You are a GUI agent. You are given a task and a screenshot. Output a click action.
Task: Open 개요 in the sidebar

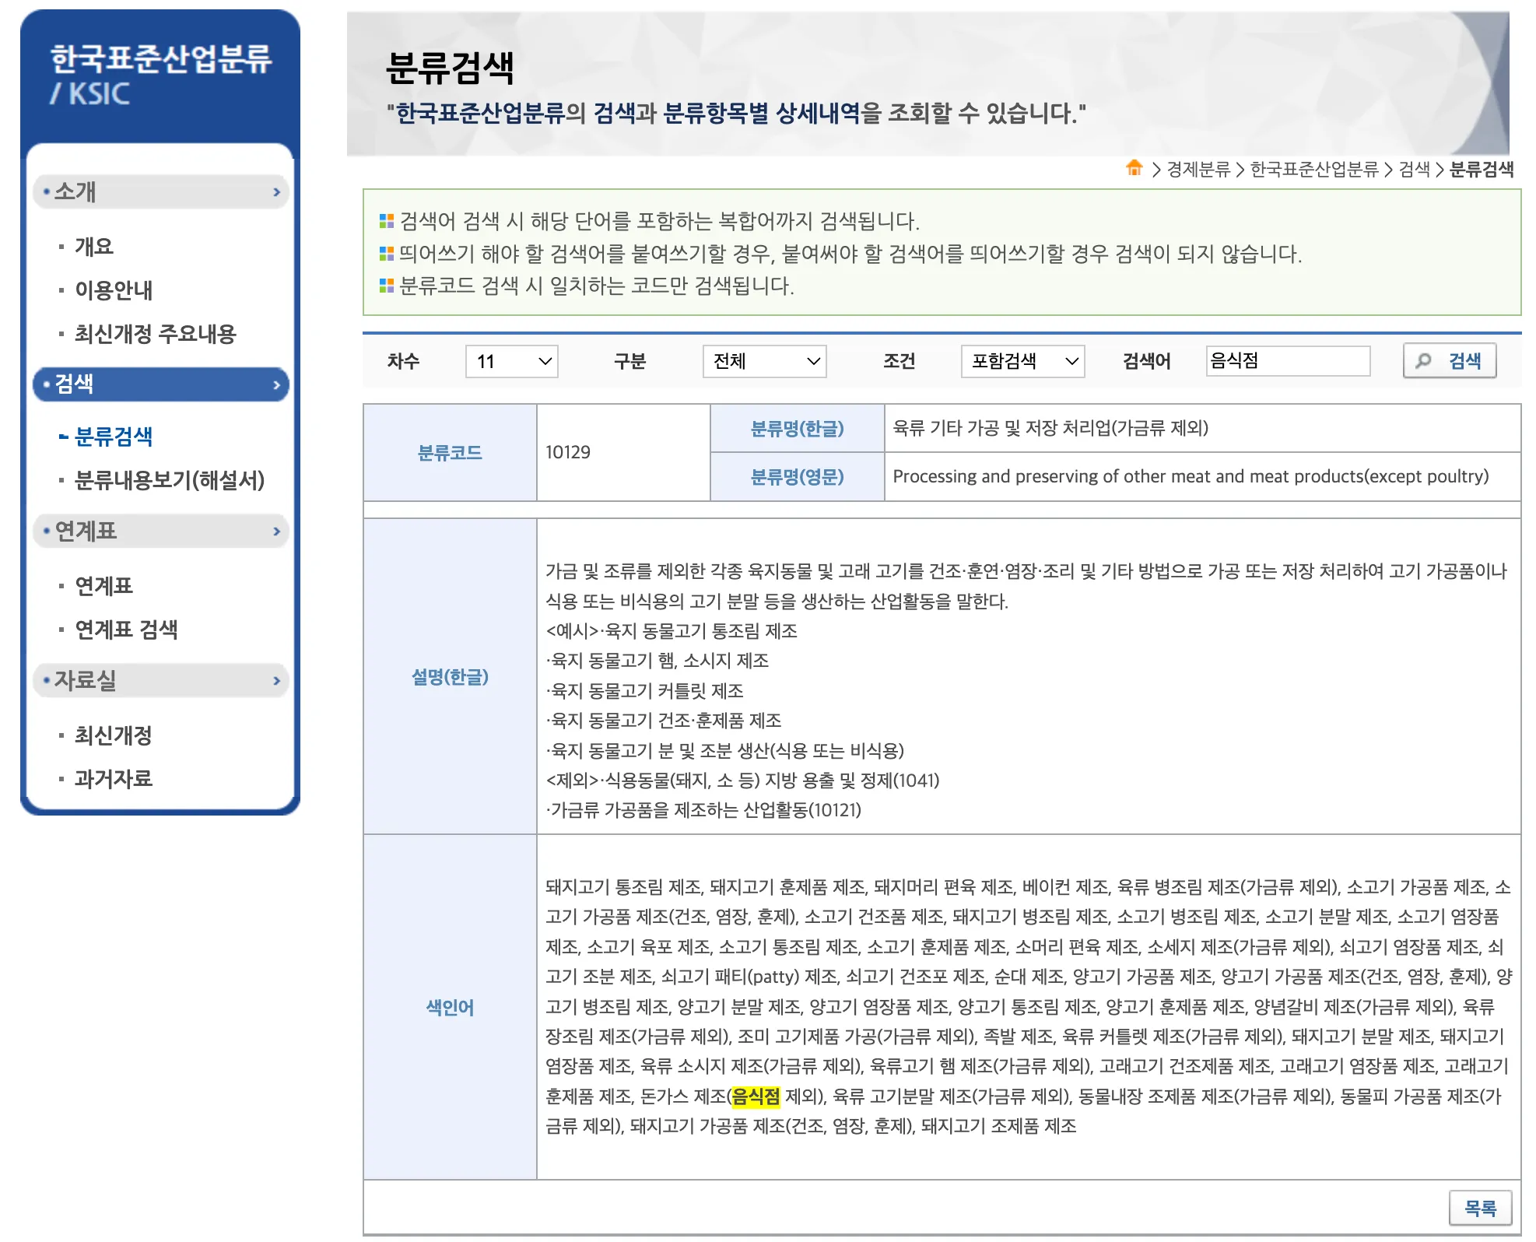click(94, 247)
